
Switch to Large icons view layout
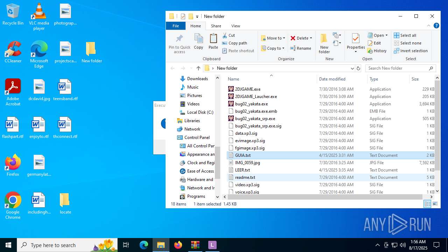435,204
